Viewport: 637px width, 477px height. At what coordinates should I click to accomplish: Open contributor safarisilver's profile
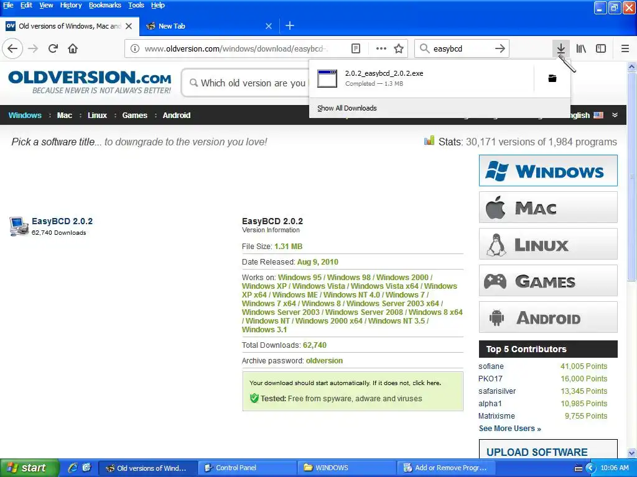[497, 391]
